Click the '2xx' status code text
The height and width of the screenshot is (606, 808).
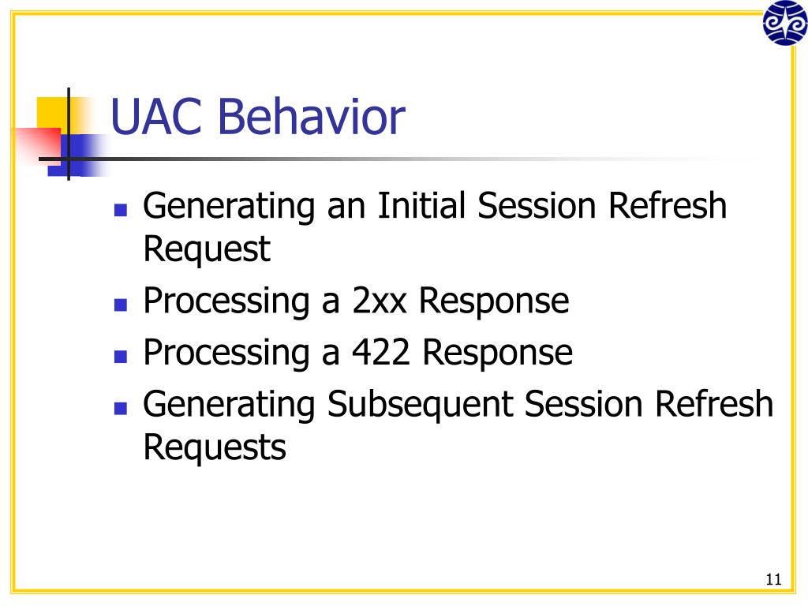point(380,301)
